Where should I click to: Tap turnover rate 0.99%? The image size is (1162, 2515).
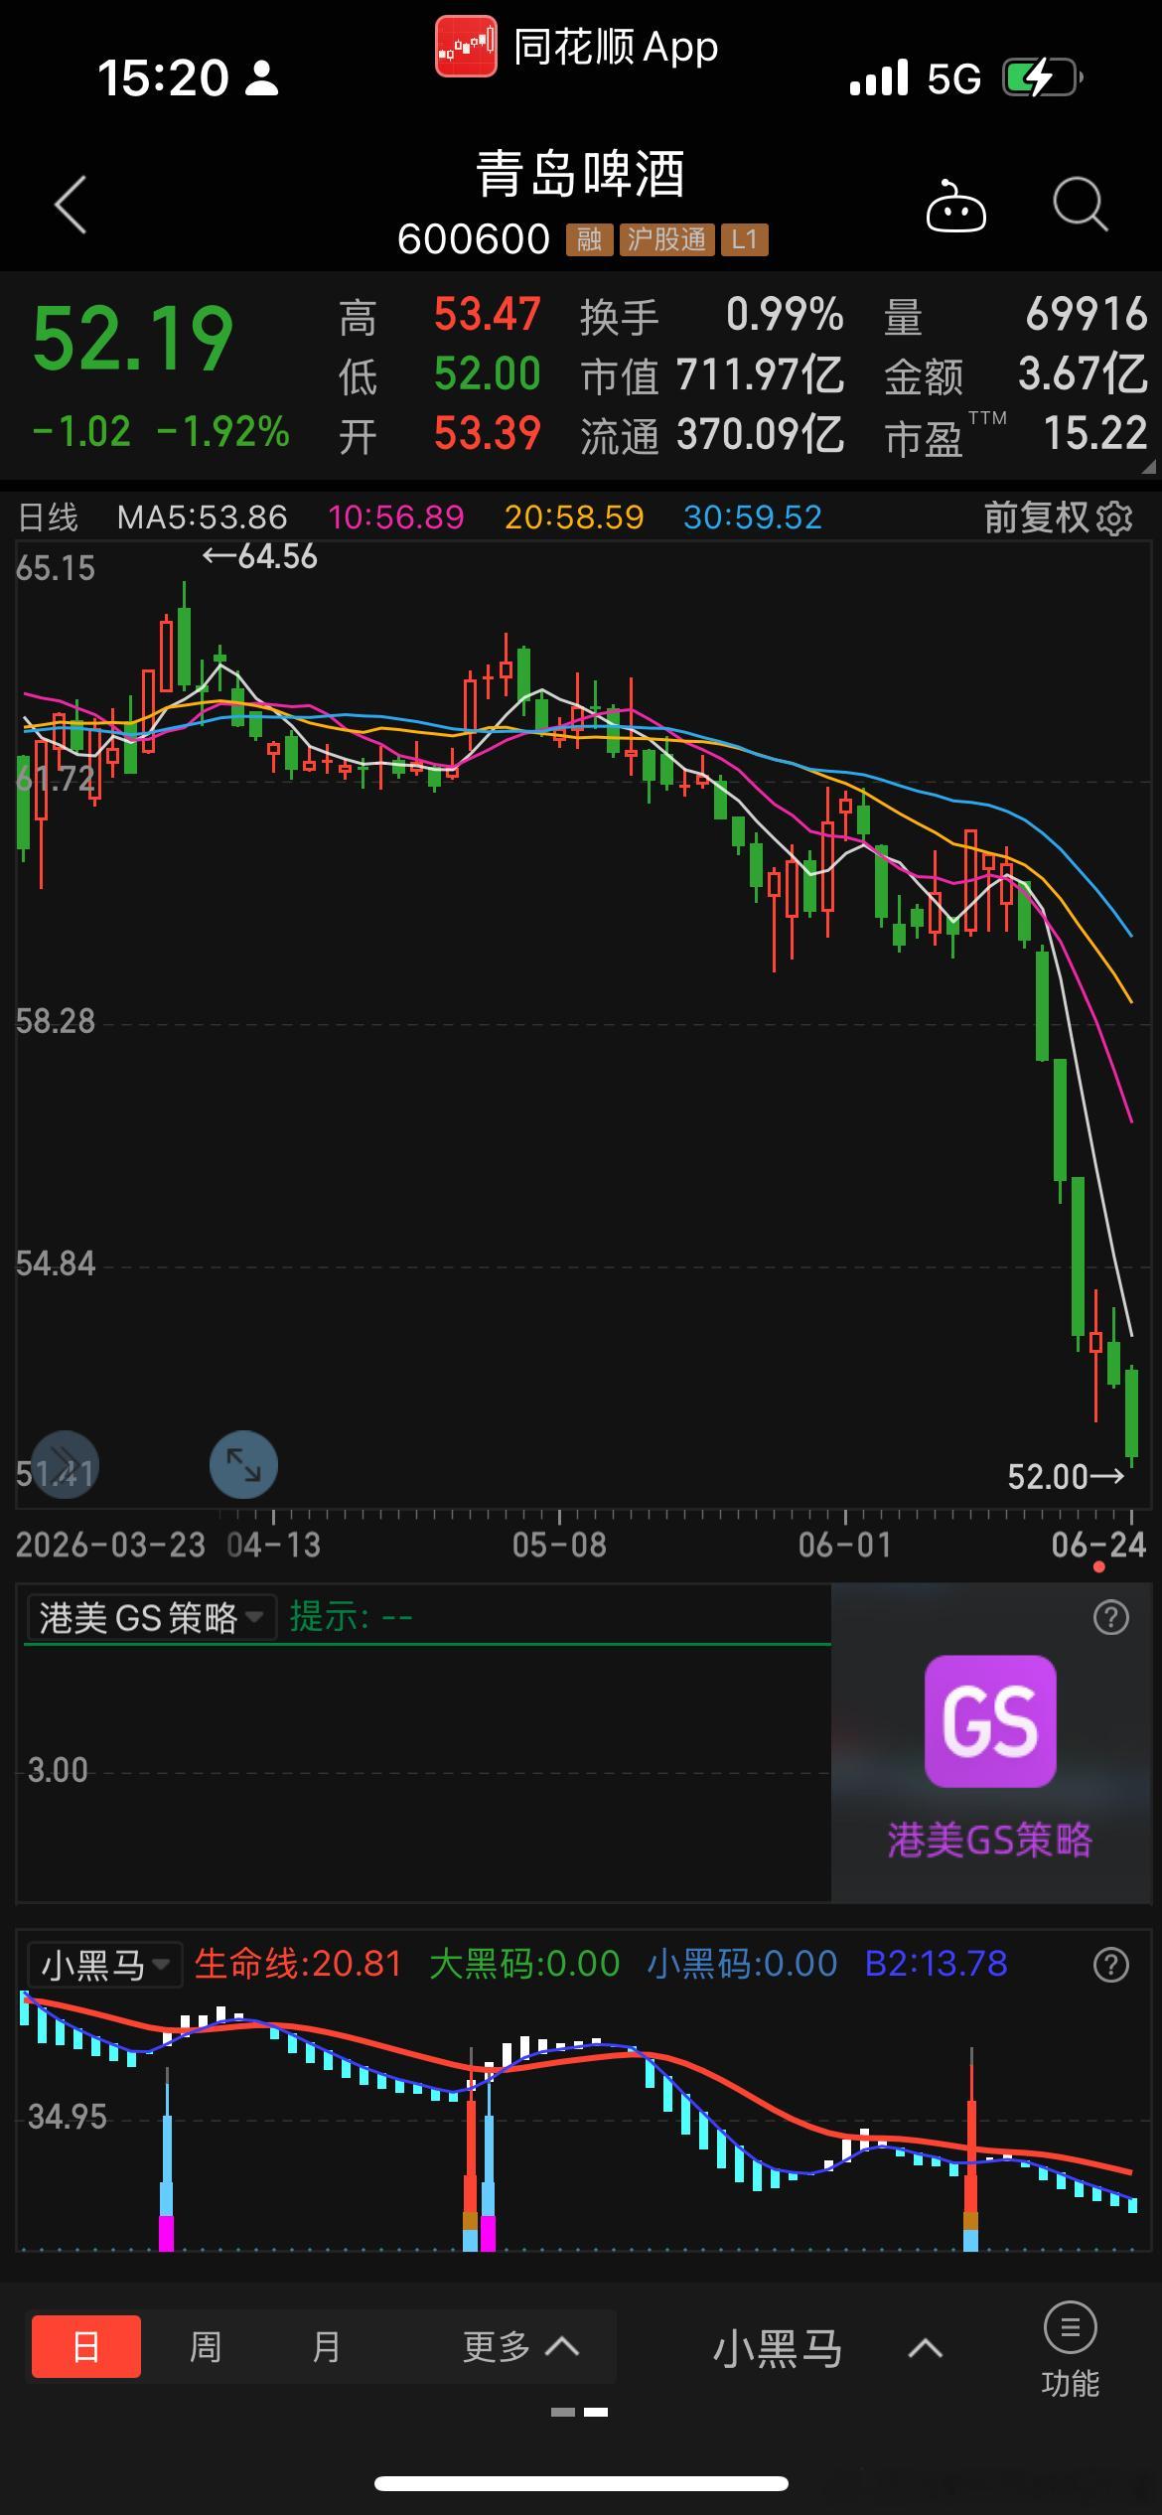pyautogui.click(x=785, y=315)
